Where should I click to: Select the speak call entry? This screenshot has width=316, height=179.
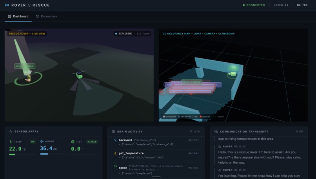(156, 170)
